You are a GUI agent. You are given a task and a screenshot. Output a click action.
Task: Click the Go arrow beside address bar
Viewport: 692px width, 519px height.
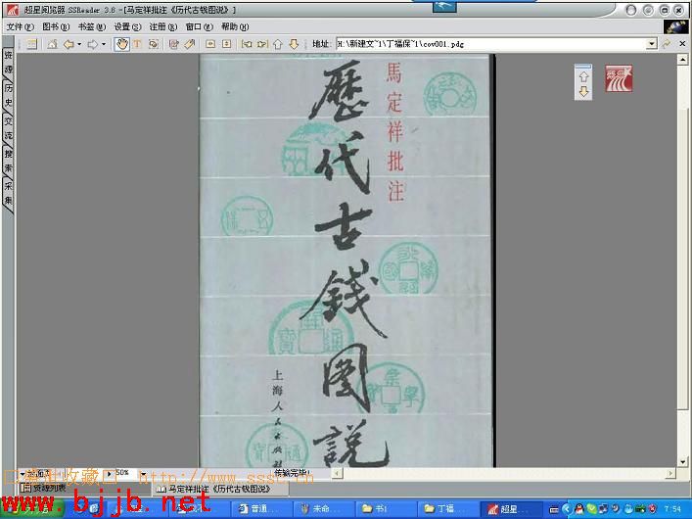(x=666, y=44)
